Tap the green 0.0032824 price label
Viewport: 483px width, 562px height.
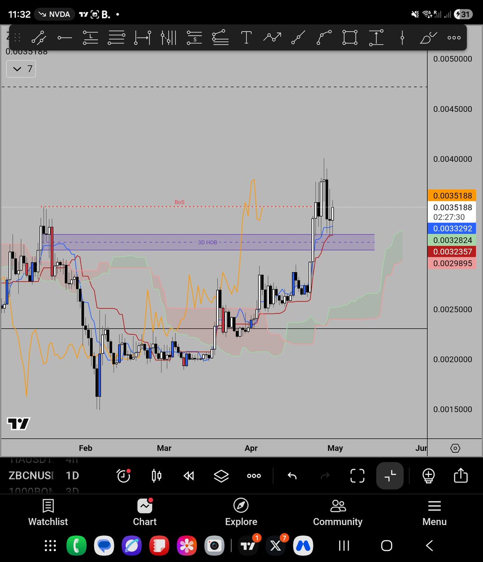click(452, 240)
